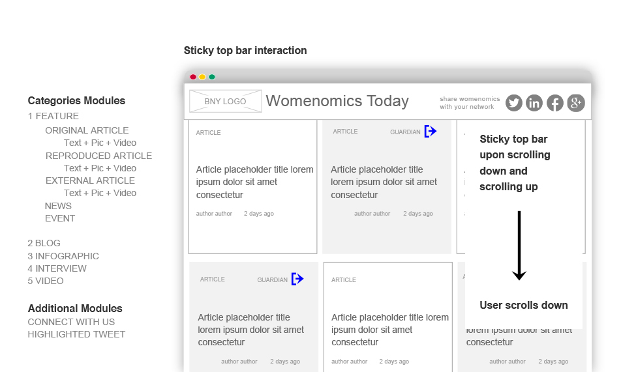Choose the NEWS item under Feature
The height and width of the screenshot is (372, 621).
[58, 206]
